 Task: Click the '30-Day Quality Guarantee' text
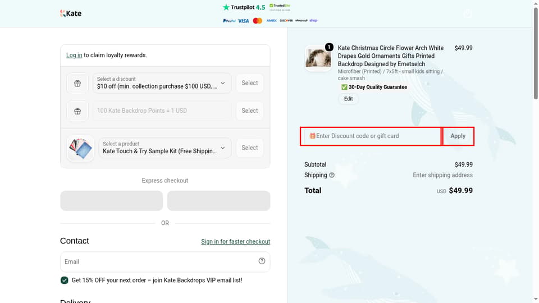(x=378, y=88)
